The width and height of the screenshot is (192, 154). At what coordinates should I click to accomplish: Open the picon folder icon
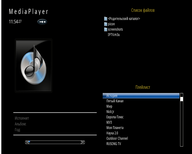[x=106, y=24]
